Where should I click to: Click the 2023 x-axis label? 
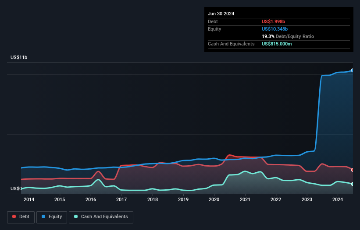[x=307, y=199]
